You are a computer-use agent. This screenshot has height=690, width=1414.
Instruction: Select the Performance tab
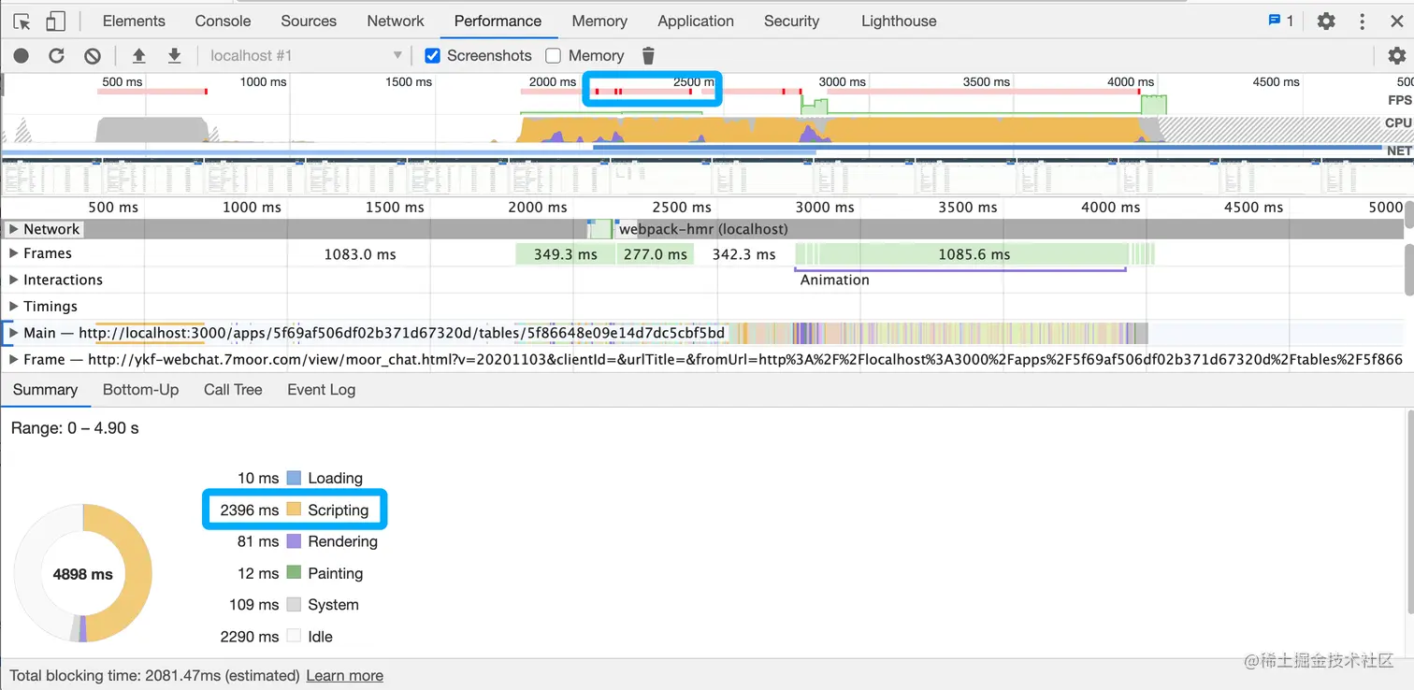(498, 21)
